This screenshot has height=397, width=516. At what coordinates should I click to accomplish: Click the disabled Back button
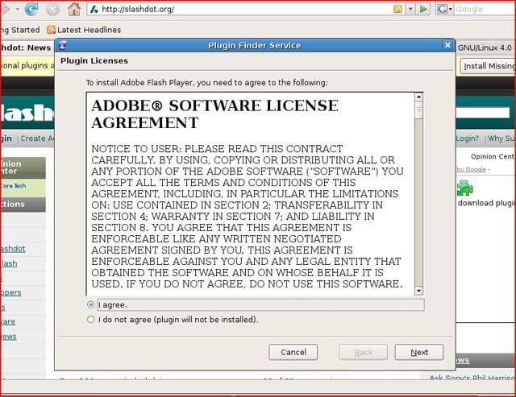364,352
